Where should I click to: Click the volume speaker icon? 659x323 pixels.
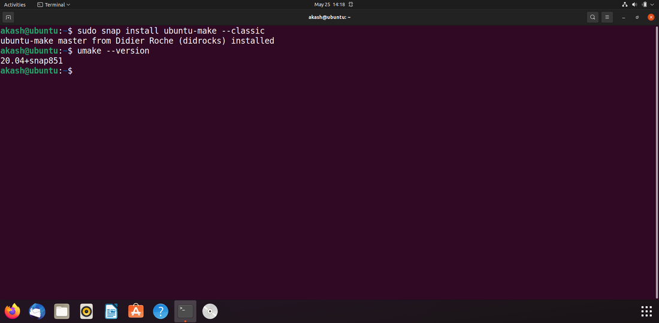pos(634,5)
